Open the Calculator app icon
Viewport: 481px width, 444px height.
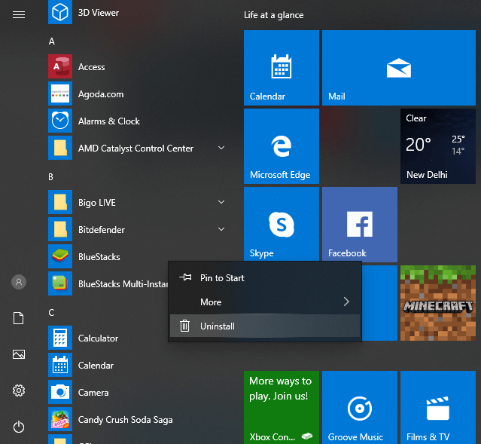point(60,338)
